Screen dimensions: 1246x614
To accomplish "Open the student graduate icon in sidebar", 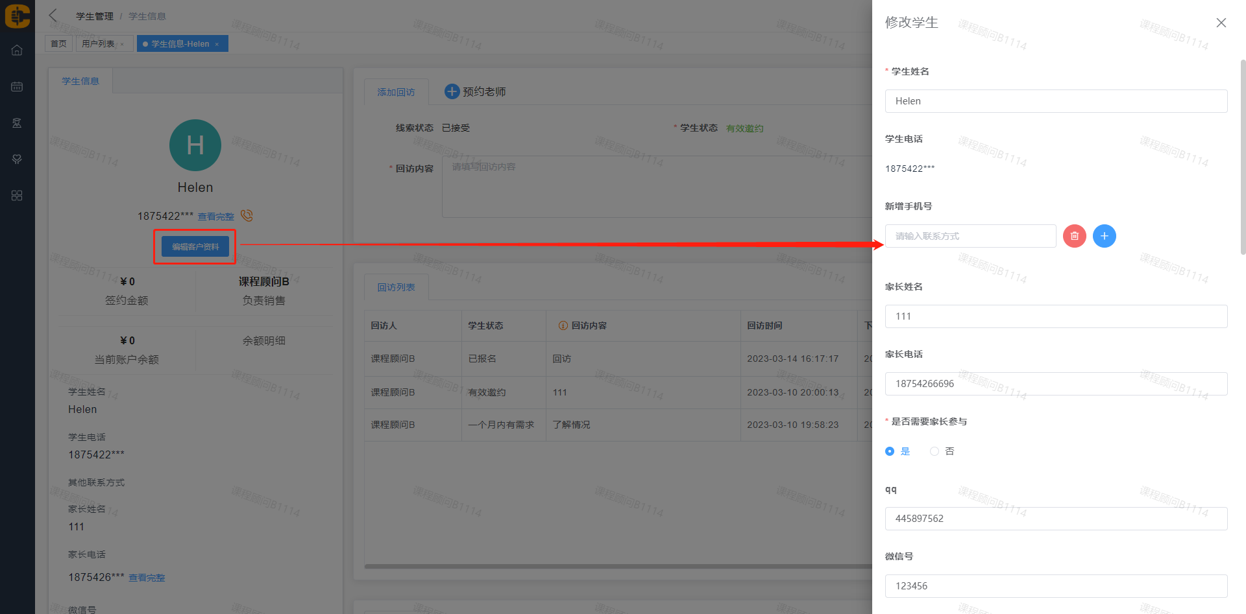I will pyautogui.click(x=17, y=123).
